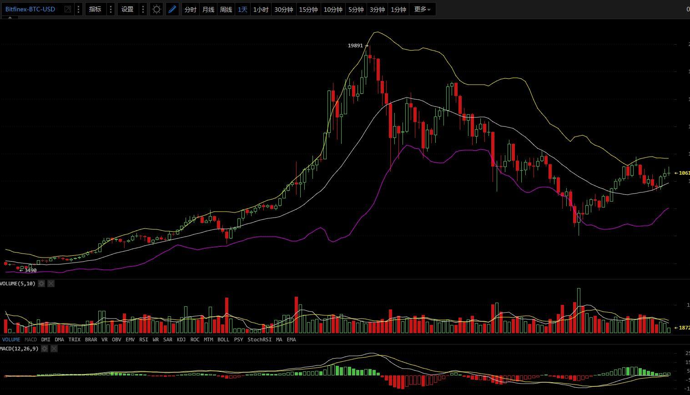This screenshot has width=690, height=395.
Task: Select the 15分钟 timeframe
Action: tap(308, 10)
